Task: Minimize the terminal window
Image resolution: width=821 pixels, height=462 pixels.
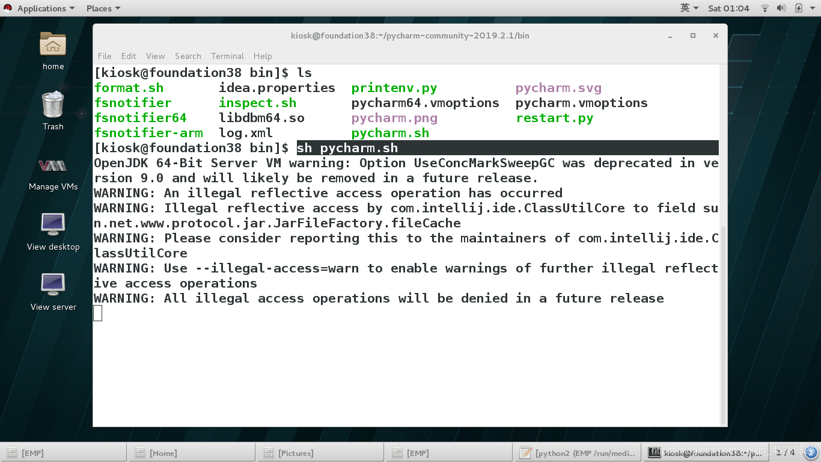Action: click(x=670, y=35)
